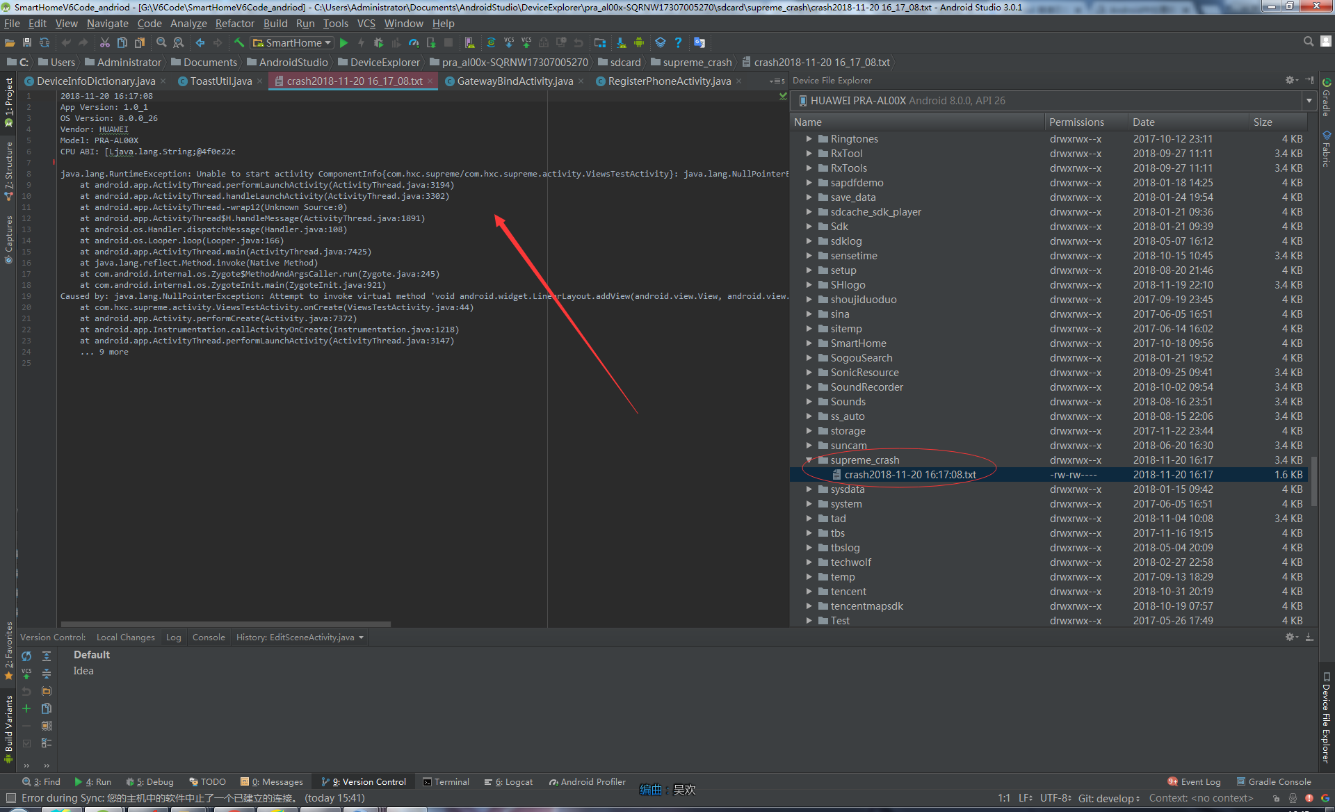Click the editor horizontal scrollbar

pyautogui.click(x=226, y=624)
